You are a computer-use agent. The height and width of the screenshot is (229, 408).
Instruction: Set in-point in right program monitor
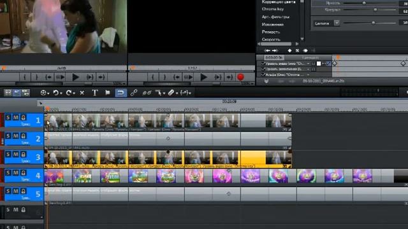[x=153, y=77]
